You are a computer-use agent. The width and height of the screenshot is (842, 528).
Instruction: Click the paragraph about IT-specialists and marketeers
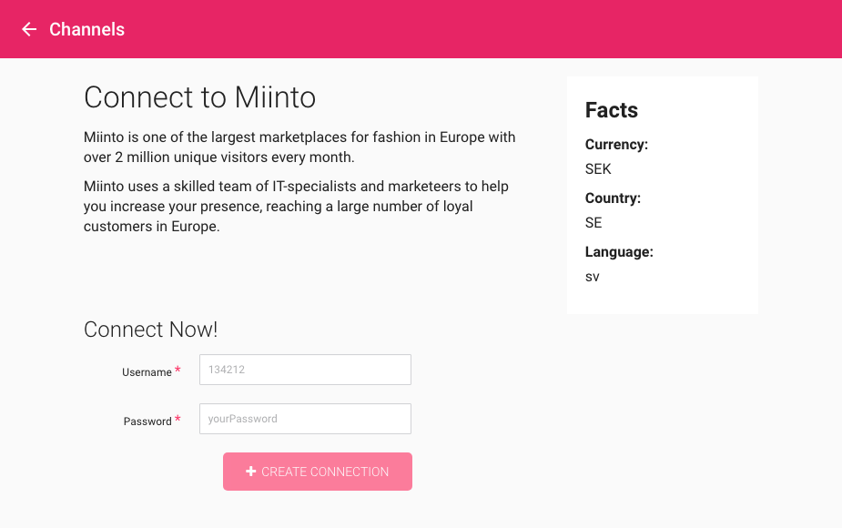click(296, 207)
